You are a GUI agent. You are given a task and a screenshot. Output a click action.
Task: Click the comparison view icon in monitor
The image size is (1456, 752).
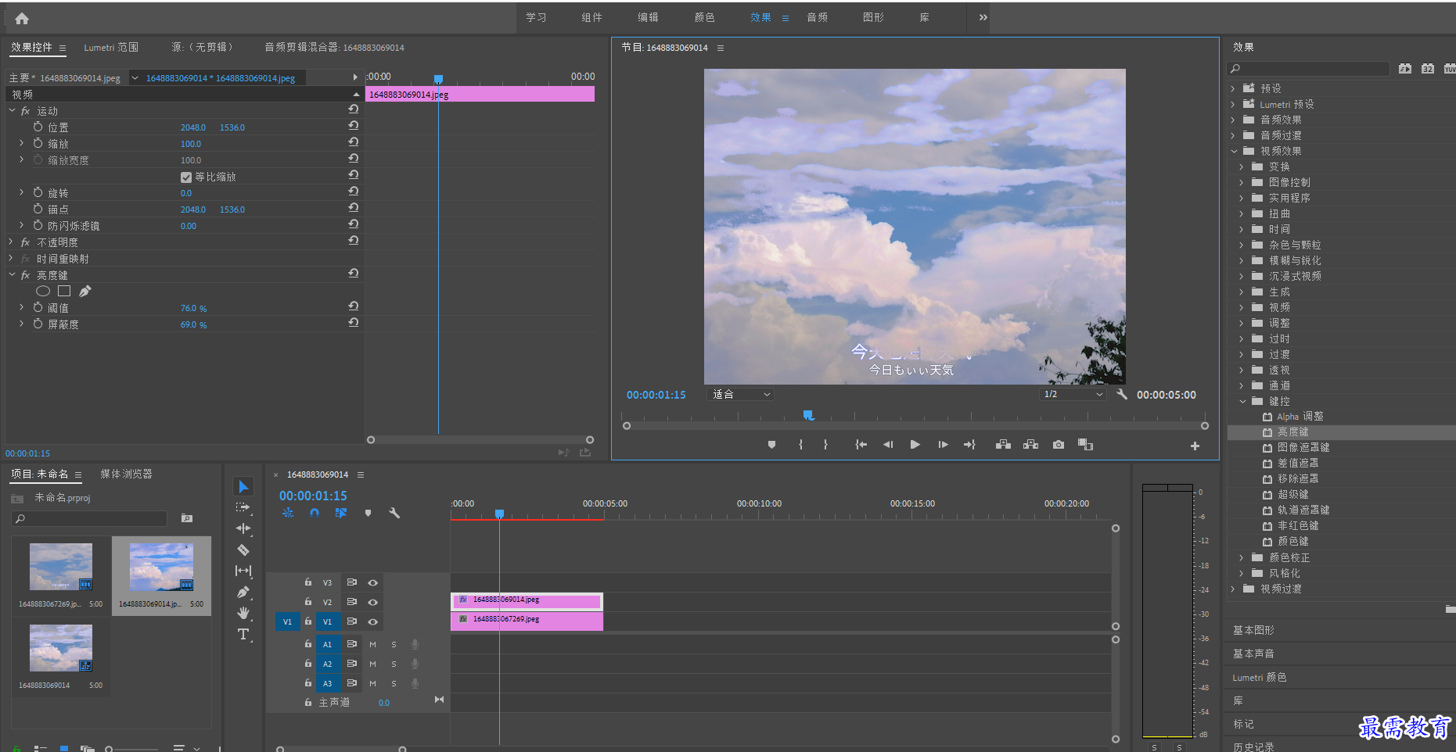pyautogui.click(x=1085, y=445)
